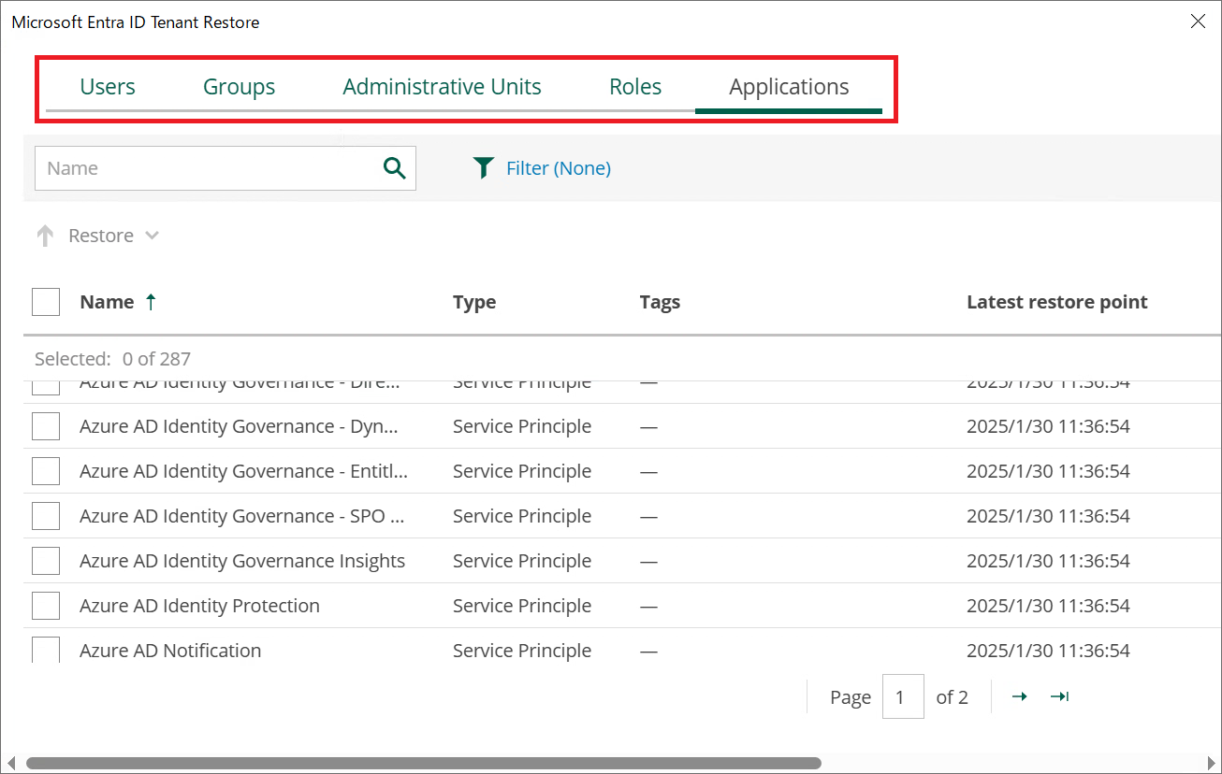Toggle the Name sort arrow
The height and width of the screenshot is (774, 1222).
point(151,302)
